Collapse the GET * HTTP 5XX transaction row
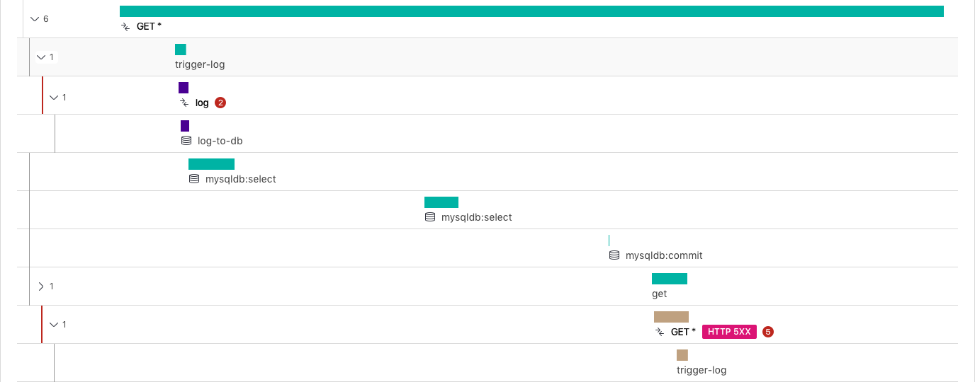 pos(53,325)
